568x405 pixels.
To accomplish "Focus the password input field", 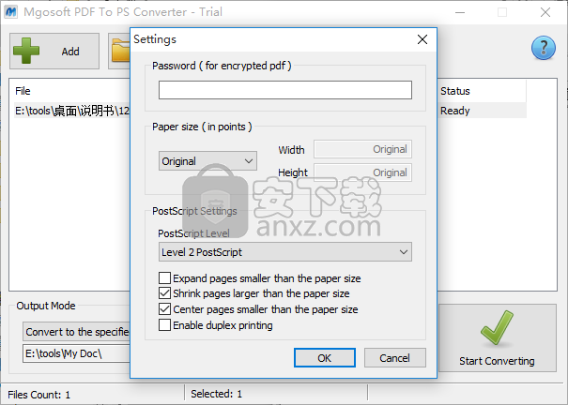I will pyautogui.click(x=285, y=90).
